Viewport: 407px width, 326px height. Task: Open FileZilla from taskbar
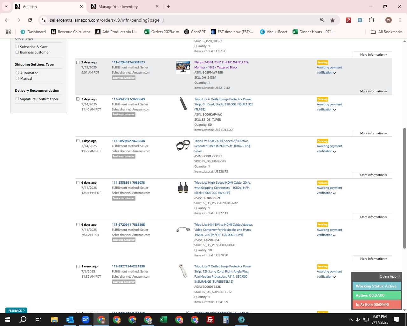210,320
